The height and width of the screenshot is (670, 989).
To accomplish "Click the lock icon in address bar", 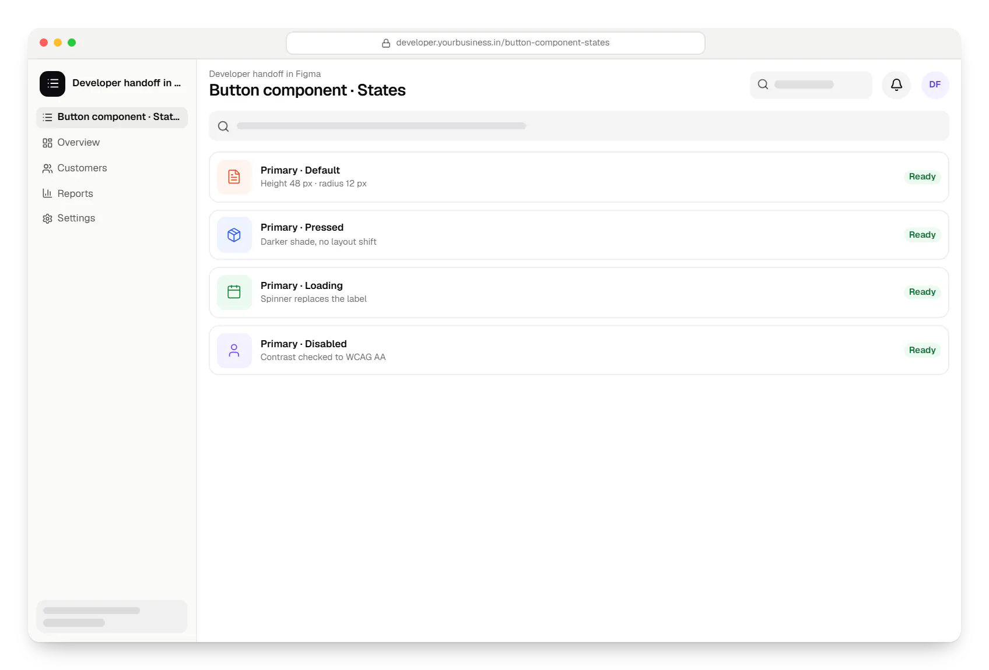I will (x=386, y=43).
